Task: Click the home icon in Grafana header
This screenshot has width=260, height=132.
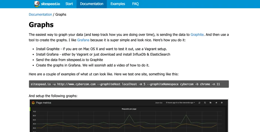Action: click(x=216, y=103)
